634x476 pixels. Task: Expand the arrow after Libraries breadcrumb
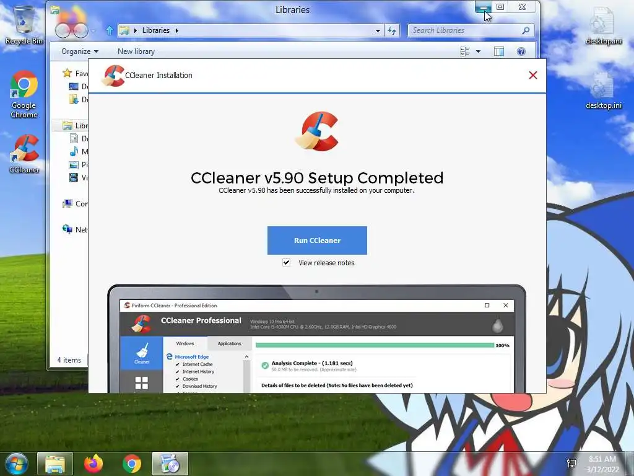[176, 30]
